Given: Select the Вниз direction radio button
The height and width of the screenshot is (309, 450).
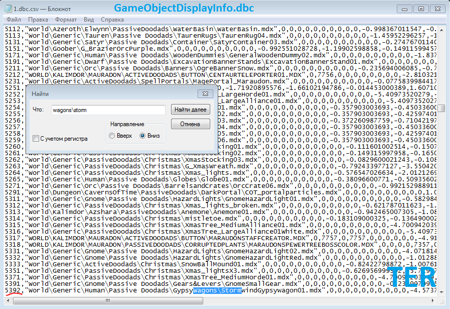Looking at the screenshot, I should (x=142, y=136).
